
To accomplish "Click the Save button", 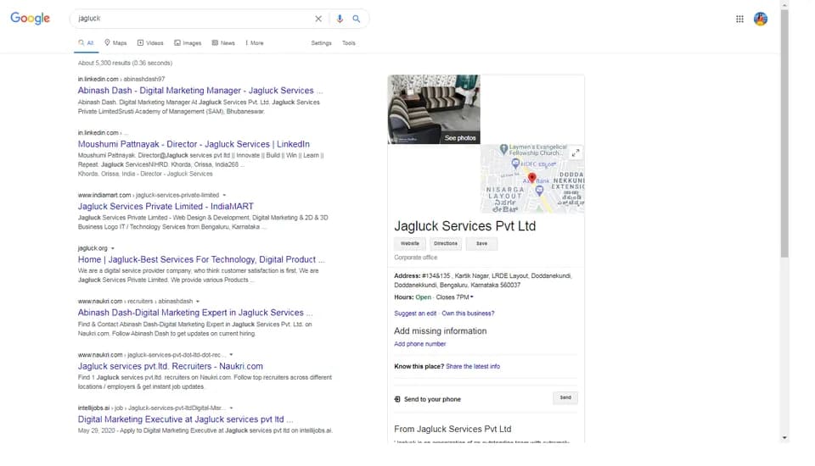I will pyautogui.click(x=482, y=243).
